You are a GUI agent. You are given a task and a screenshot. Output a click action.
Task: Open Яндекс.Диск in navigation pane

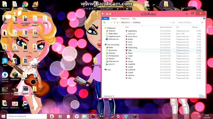113,34
